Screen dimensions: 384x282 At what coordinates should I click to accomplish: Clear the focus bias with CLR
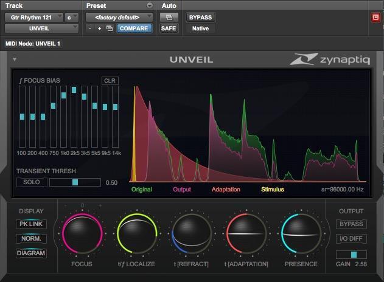[x=110, y=81]
